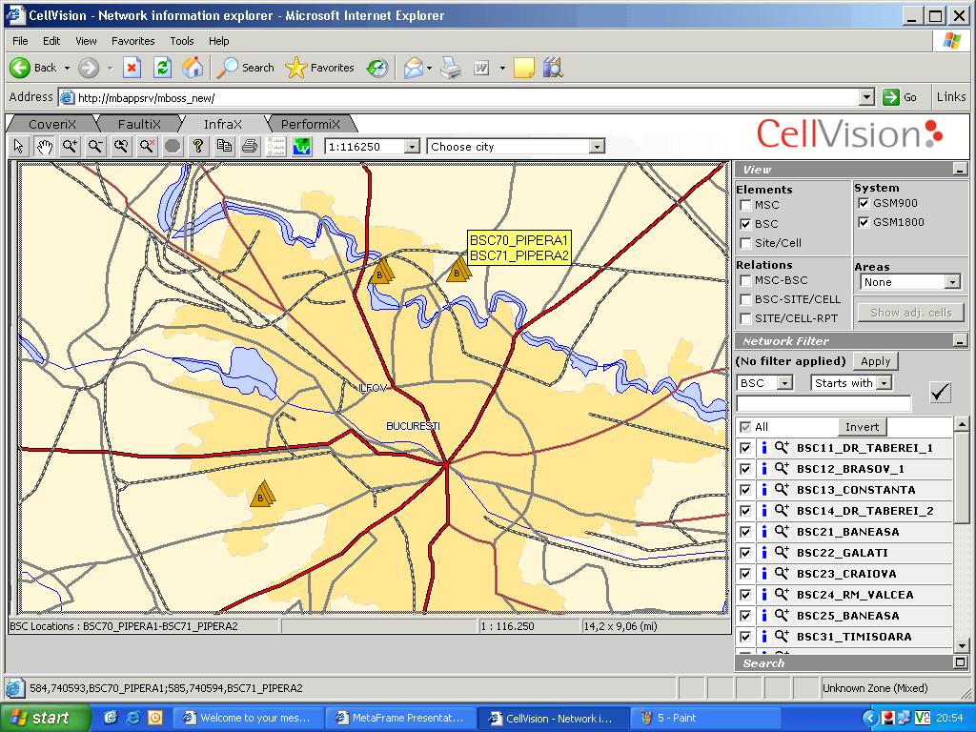Enable the Site/Cell checkbox

click(x=745, y=243)
